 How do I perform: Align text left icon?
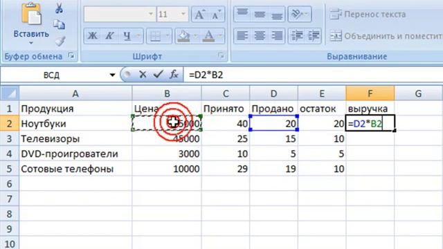pos(242,36)
